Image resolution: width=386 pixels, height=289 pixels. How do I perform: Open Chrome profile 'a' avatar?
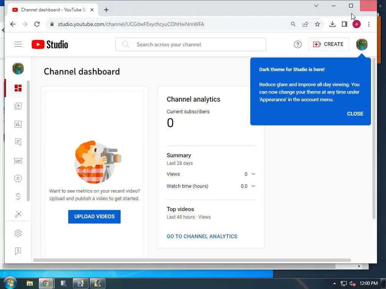(x=357, y=24)
